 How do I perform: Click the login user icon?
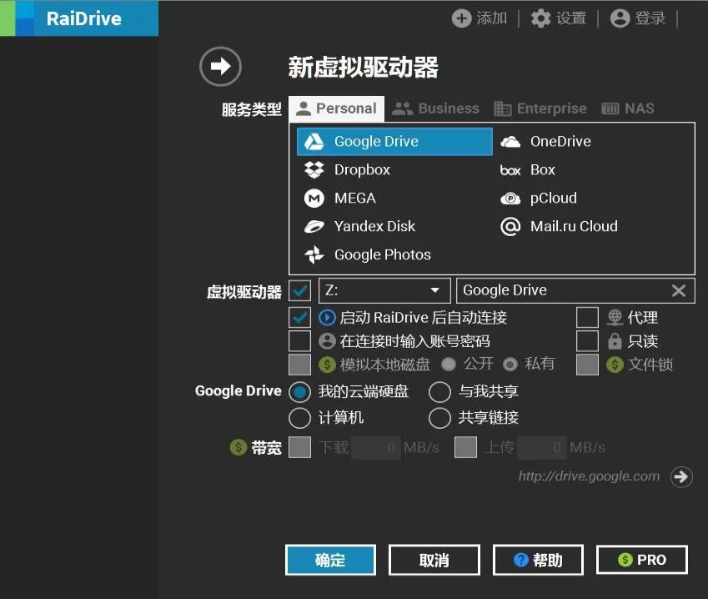coord(620,18)
